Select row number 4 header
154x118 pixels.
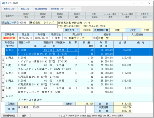tap(3, 75)
